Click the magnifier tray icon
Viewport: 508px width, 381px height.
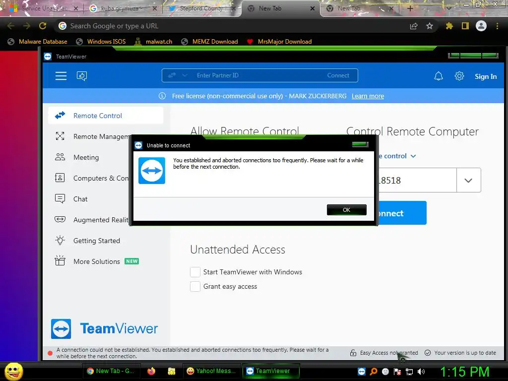[374, 372]
